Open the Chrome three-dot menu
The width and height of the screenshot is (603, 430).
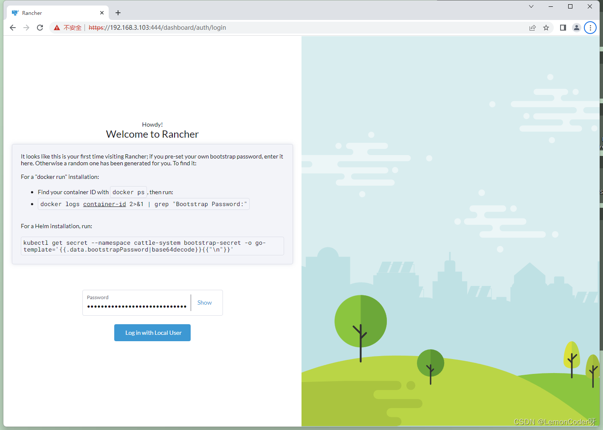click(x=590, y=28)
